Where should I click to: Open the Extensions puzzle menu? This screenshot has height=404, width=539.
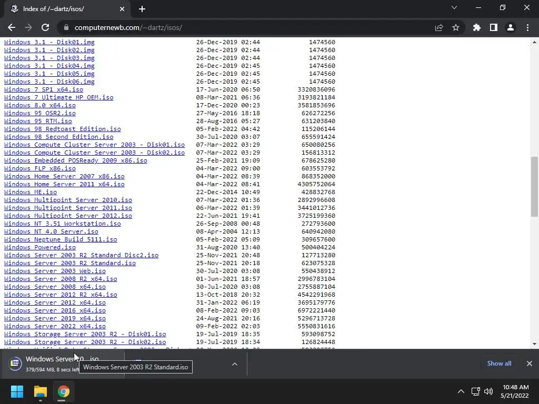477,27
